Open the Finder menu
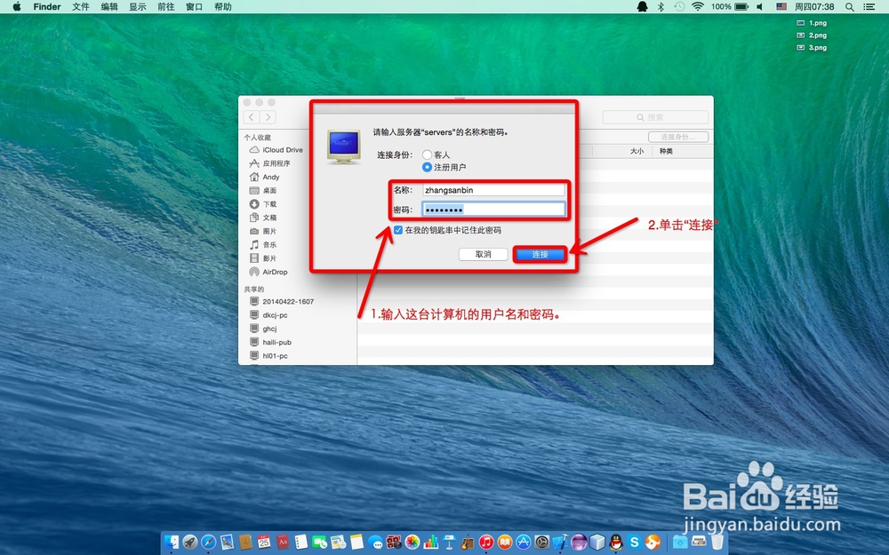889x555 pixels. pos(47,7)
